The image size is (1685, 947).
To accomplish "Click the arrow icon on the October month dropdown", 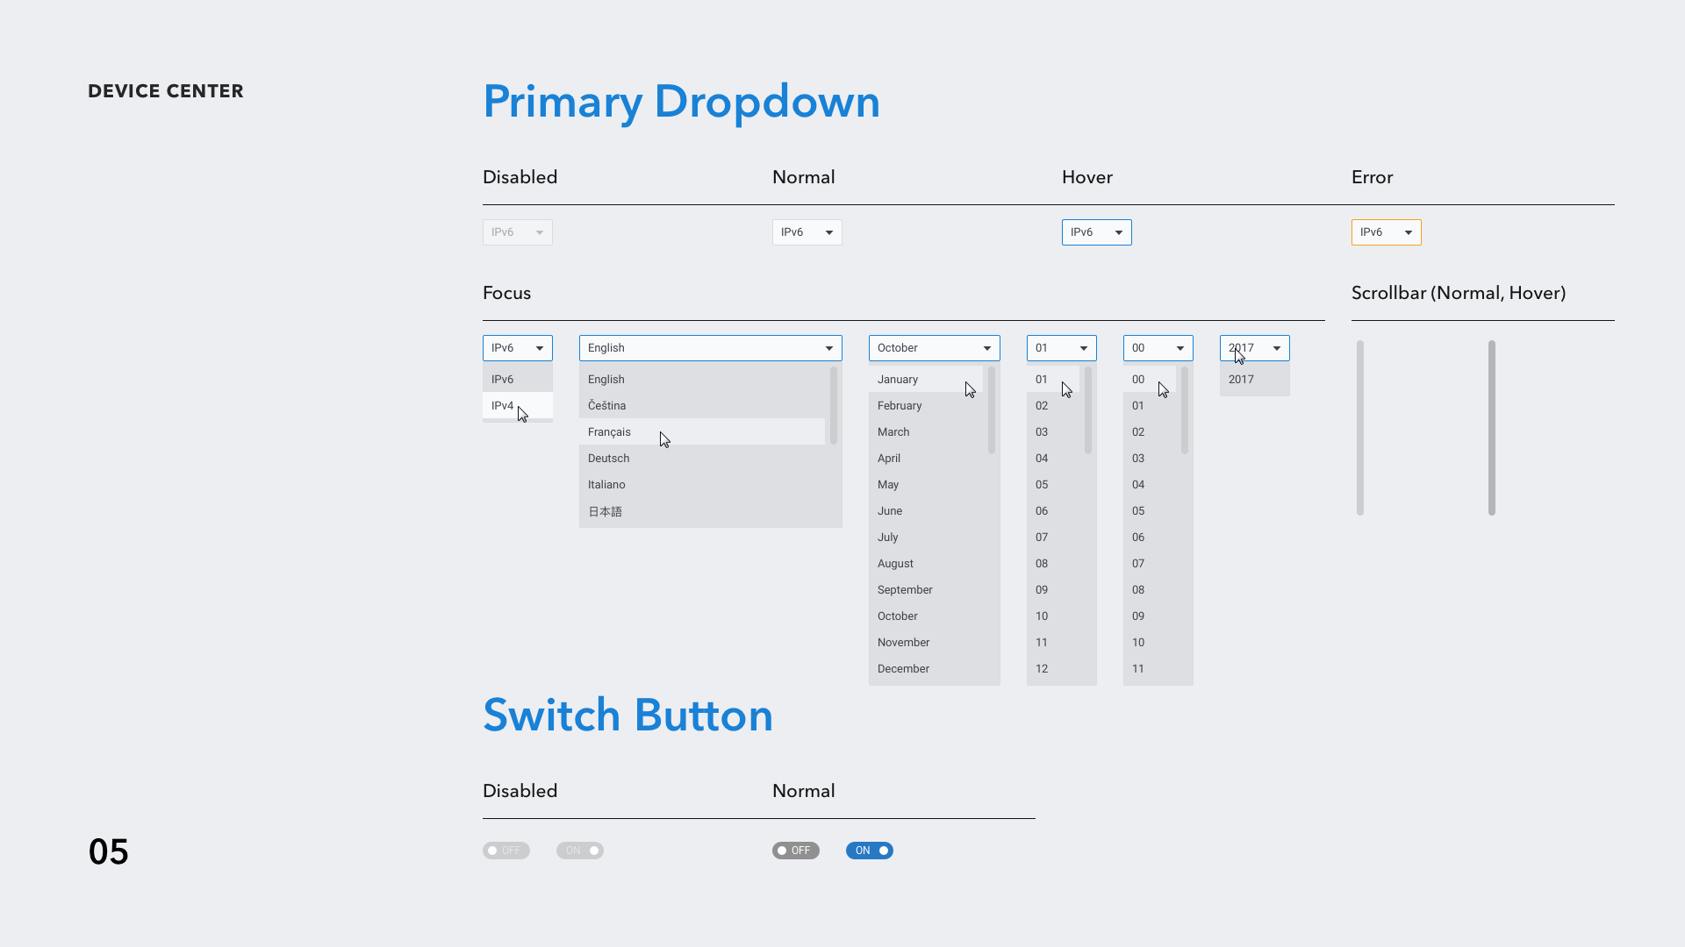I will pyautogui.click(x=987, y=348).
